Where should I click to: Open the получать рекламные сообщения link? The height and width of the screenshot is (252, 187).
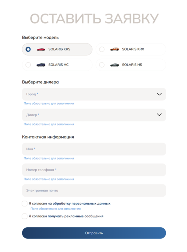(x=76, y=216)
